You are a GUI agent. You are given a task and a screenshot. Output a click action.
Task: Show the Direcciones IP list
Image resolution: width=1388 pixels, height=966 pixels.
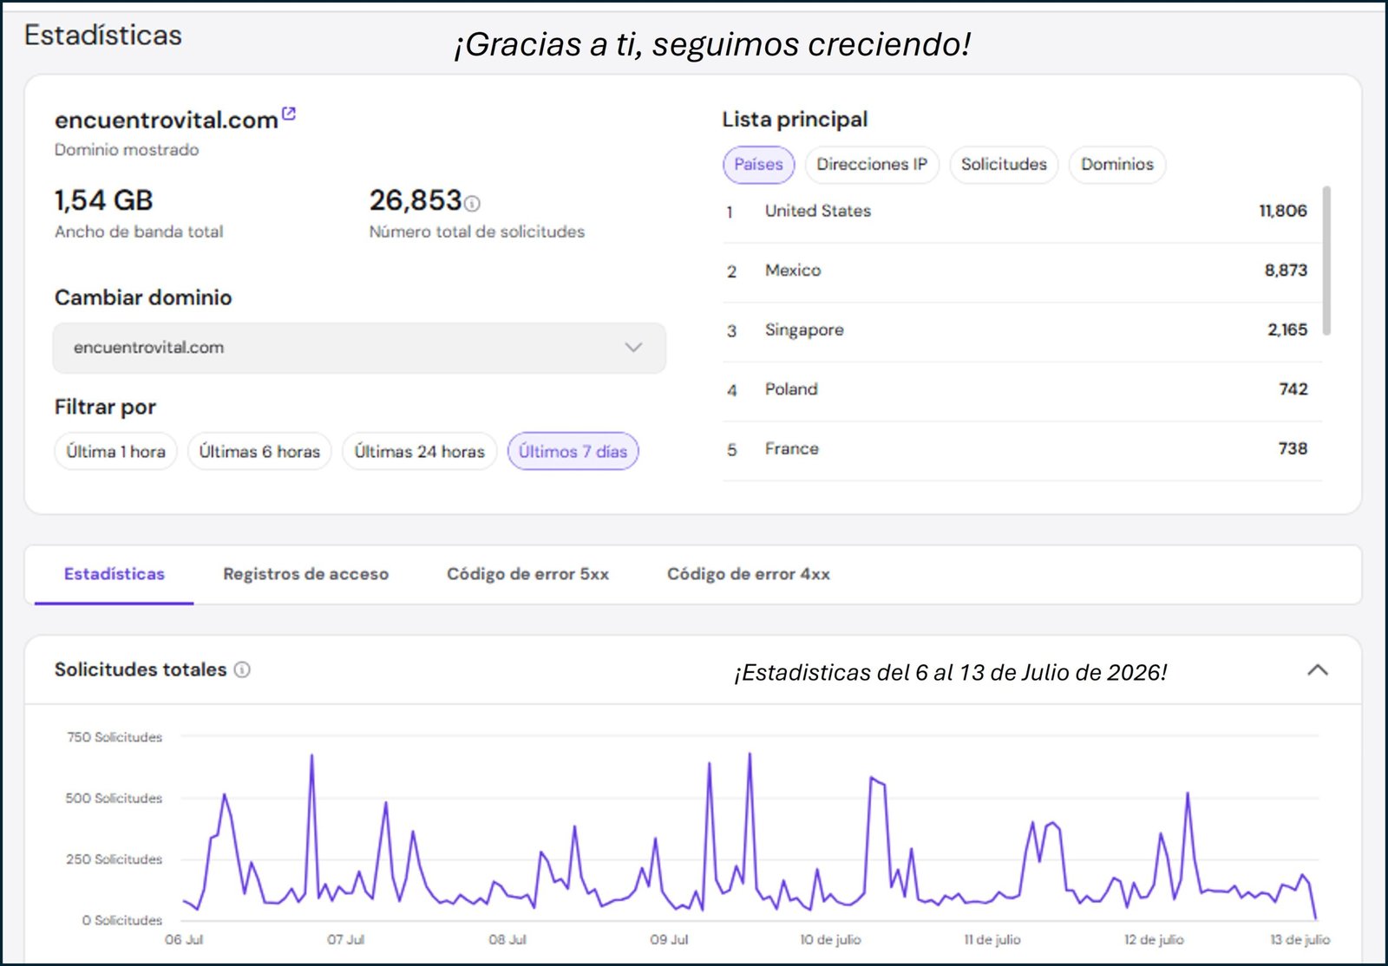click(872, 165)
